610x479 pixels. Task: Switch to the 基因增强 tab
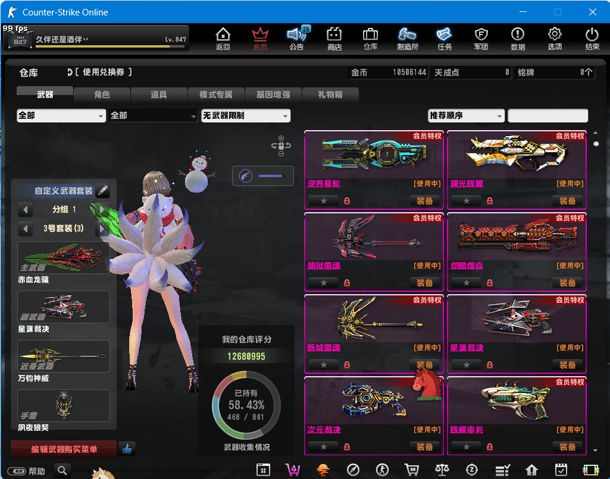[x=273, y=94]
